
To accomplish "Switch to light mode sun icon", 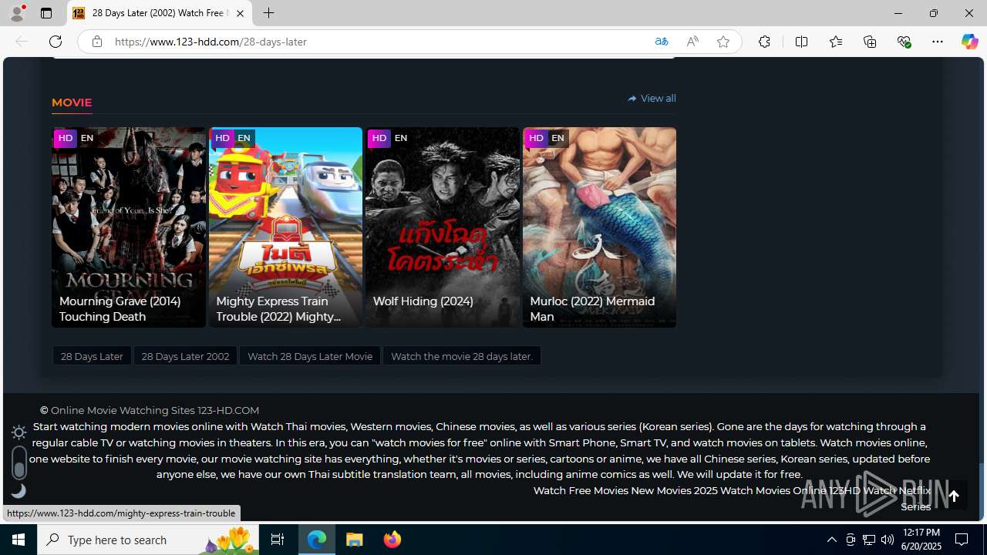I will click(19, 432).
